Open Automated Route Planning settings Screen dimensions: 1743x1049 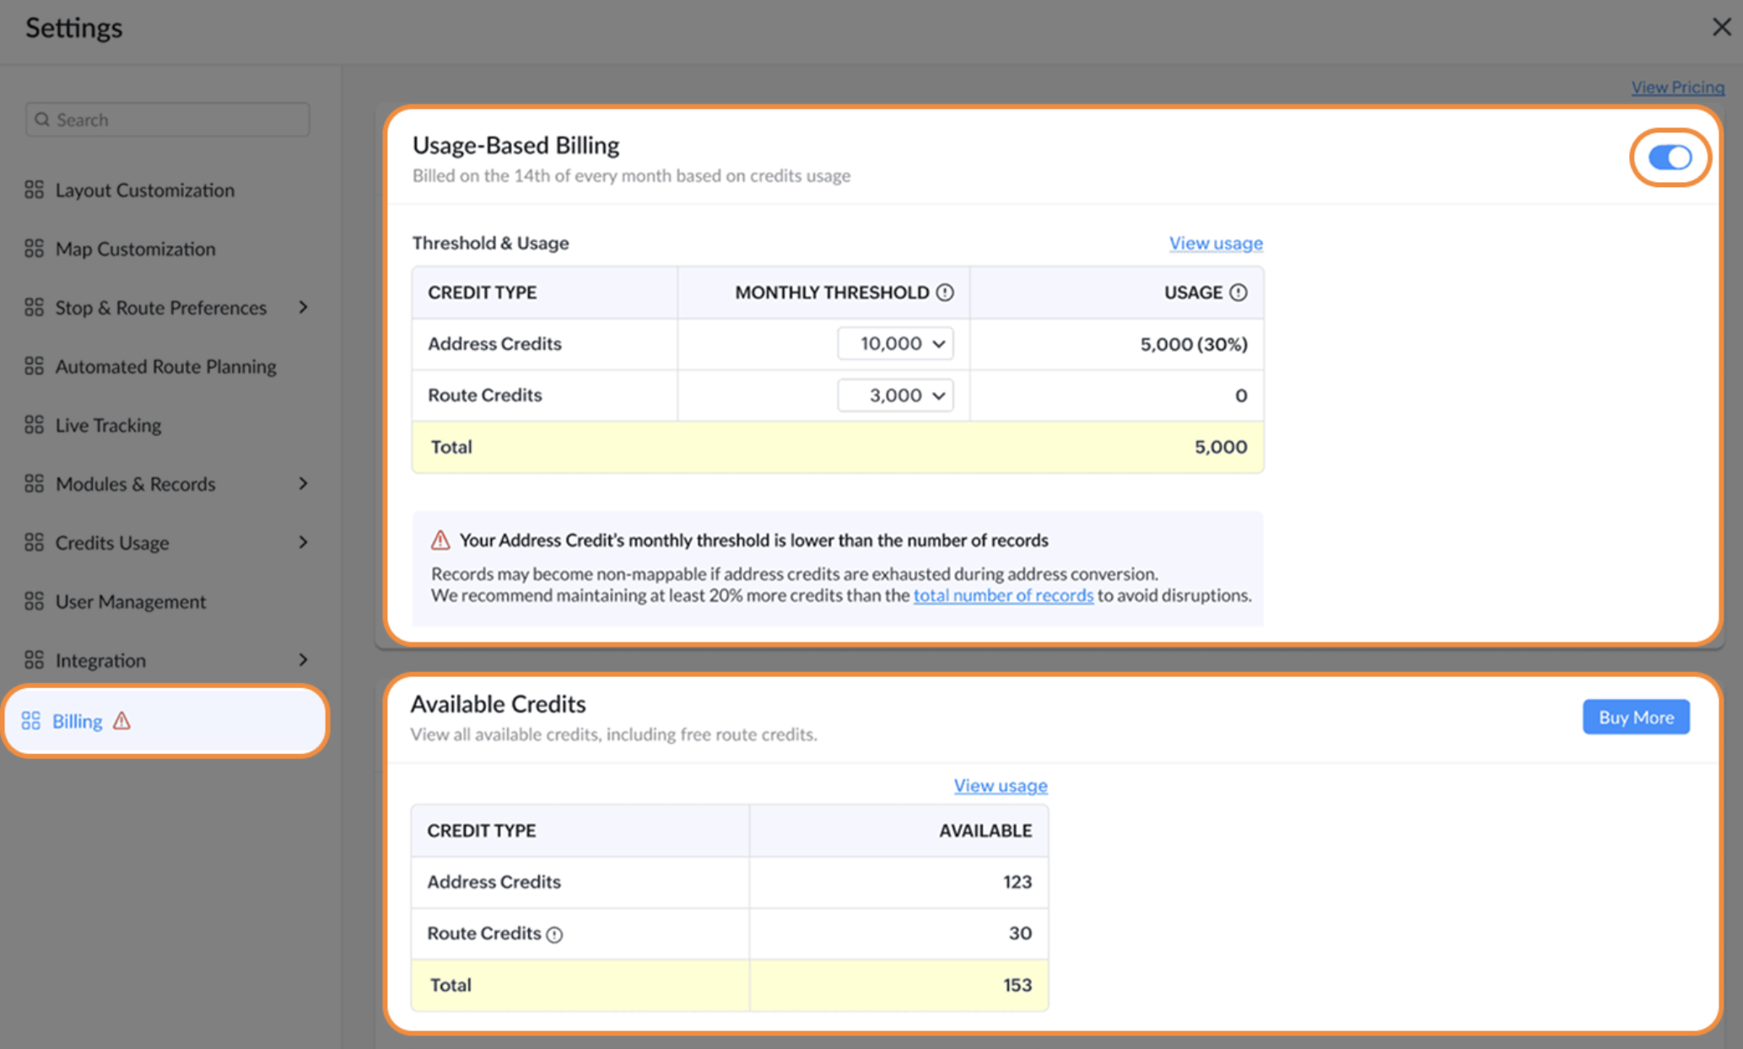(165, 366)
